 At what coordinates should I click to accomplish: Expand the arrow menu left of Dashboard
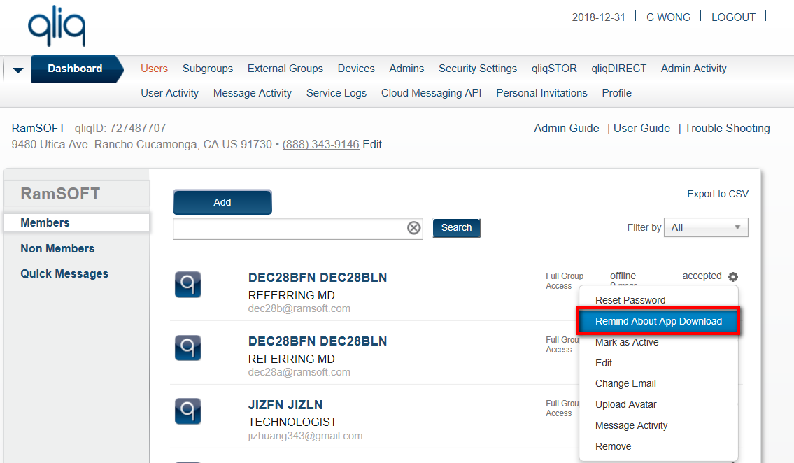pos(18,70)
